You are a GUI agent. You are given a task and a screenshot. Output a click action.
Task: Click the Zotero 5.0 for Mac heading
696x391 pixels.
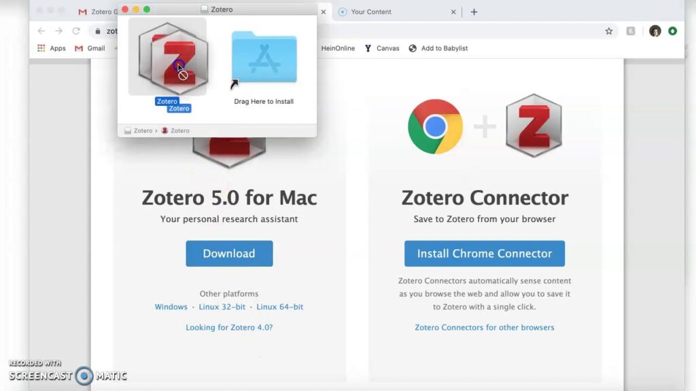coord(230,198)
